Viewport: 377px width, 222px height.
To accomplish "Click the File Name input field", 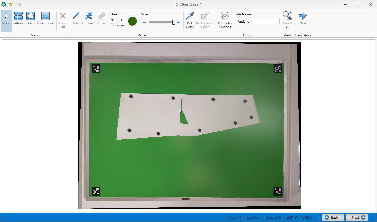I will click(x=258, y=21).
